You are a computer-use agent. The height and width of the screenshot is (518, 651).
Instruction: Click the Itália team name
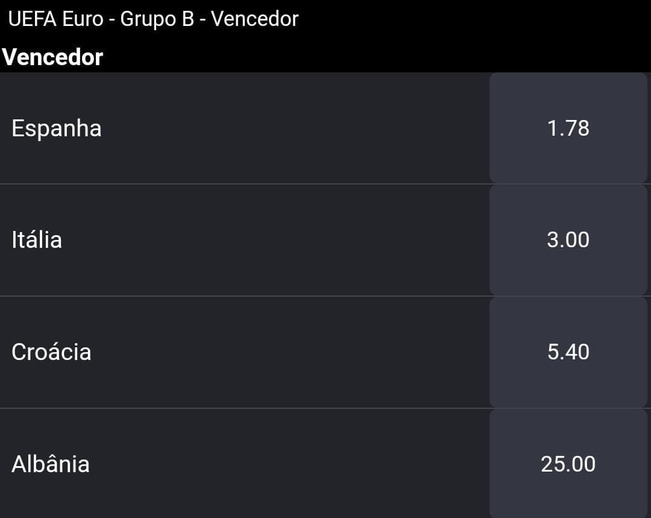coord(37,239)
